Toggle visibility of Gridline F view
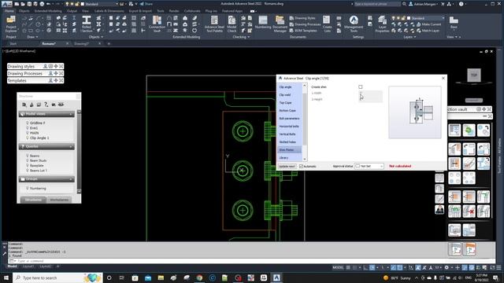The height and width of the screenshot is (283, 504). click(x=28, y=123)
